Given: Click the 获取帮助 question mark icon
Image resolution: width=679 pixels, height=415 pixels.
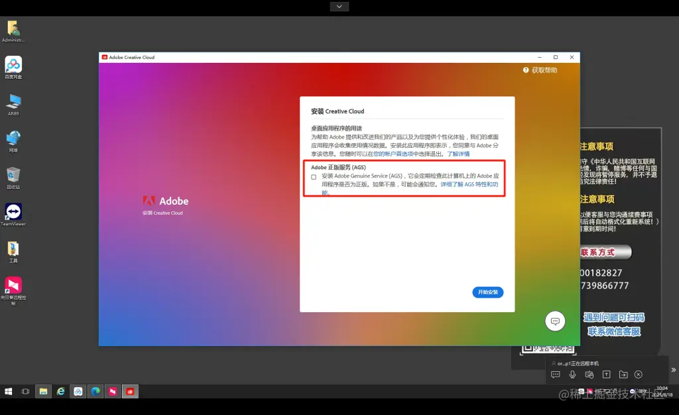Looking at the screenshot, I should [525, 70].
